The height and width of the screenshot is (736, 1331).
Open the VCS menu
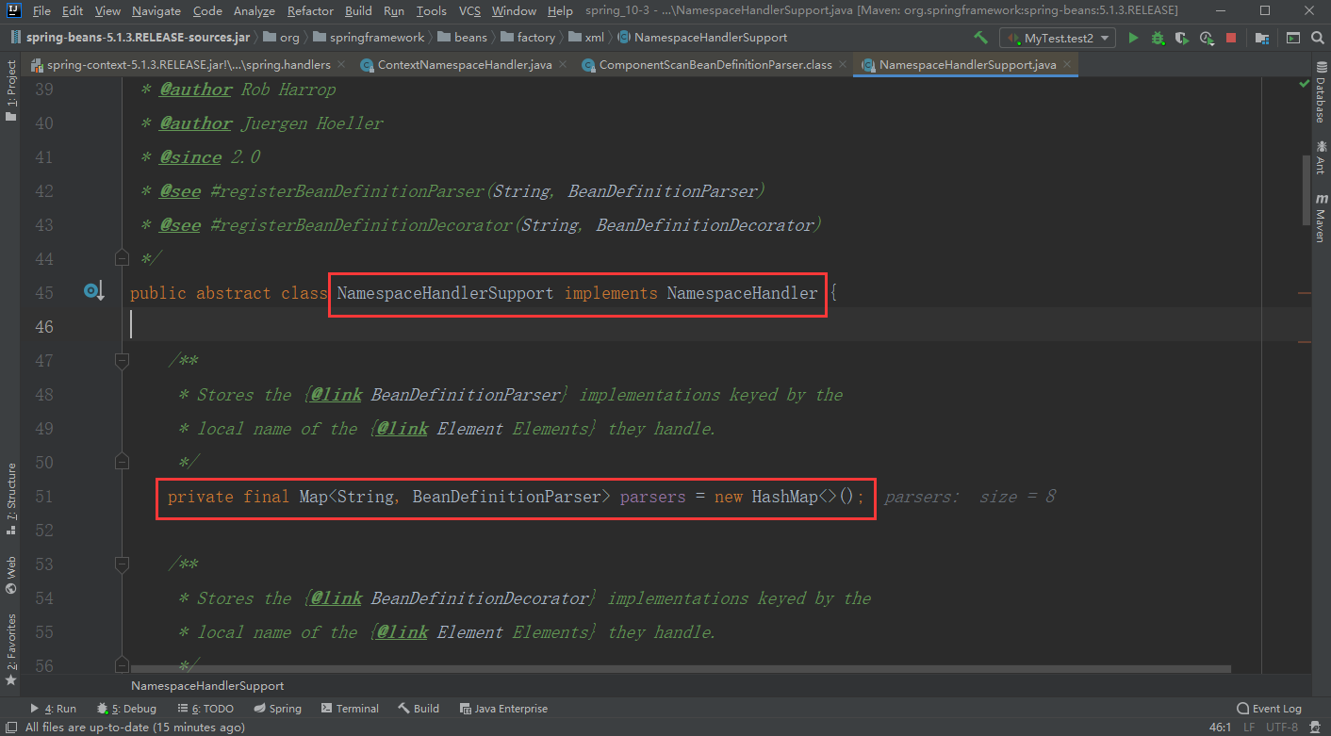469,10
